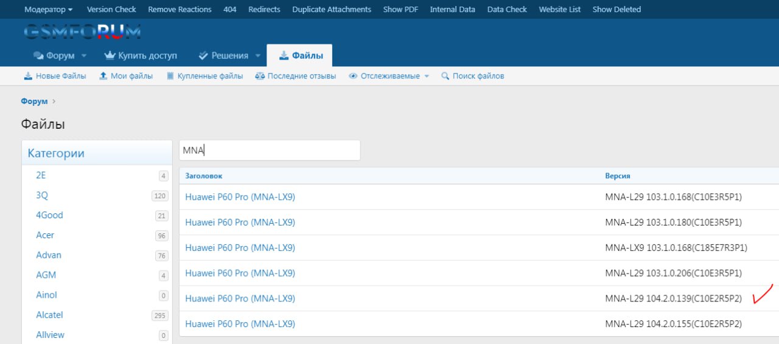Open the Купить доступ tab

(141, 55)
